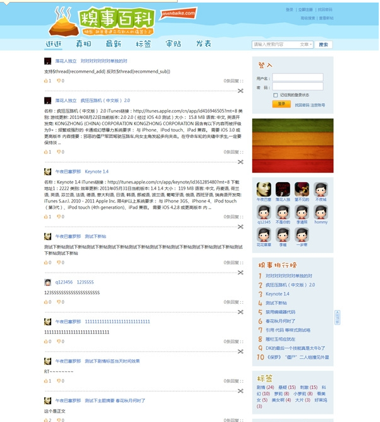The height and width of the screenshot is (422, 380).
Task: Open the 标签 nav tab
Action: (x=144, y=44)
